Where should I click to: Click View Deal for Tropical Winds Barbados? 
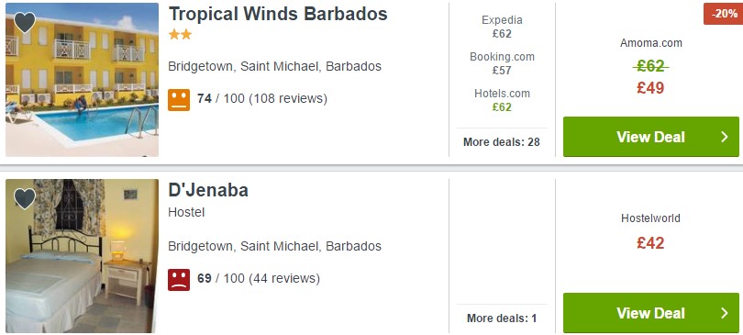pyautogui.click(x=650, y=137)
